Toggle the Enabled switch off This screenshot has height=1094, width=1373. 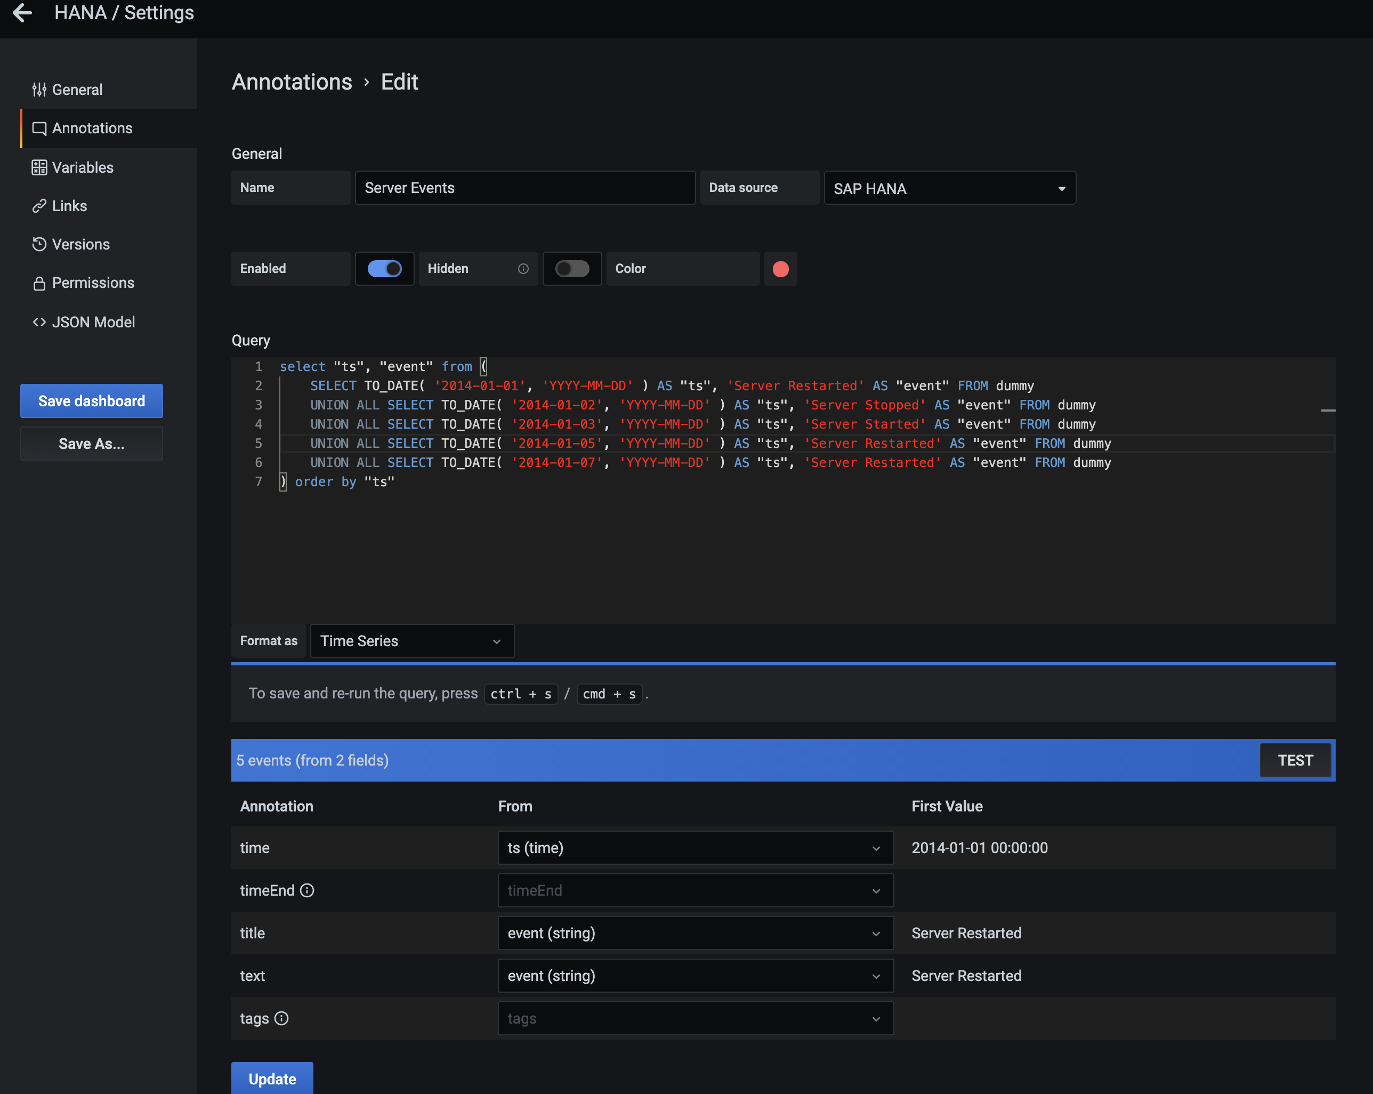tap(385, 269)
